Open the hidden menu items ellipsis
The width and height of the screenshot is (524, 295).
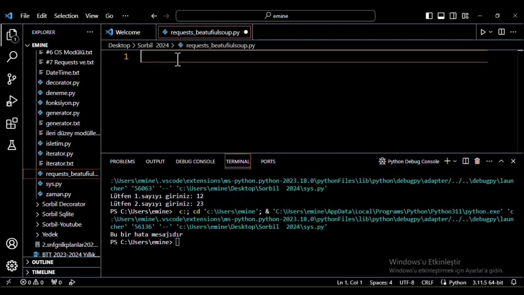[x=126, y=16]
